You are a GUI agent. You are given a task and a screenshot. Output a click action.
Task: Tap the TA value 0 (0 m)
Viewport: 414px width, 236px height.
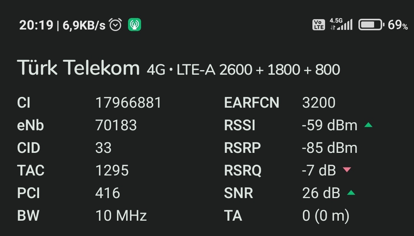tap(326, 216)
